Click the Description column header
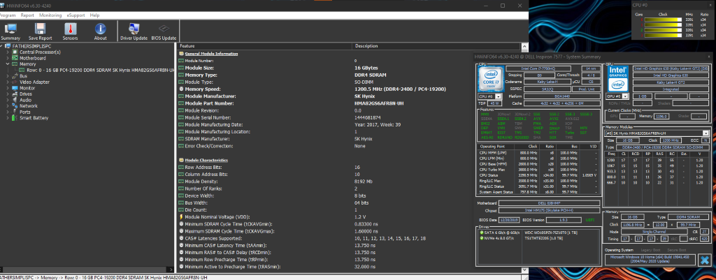 point(436,46)
